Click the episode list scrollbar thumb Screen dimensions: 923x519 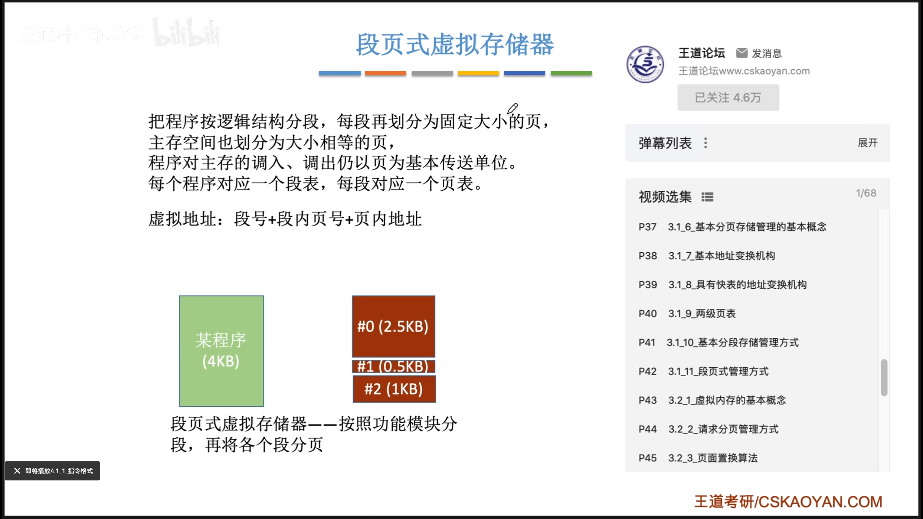884,377
